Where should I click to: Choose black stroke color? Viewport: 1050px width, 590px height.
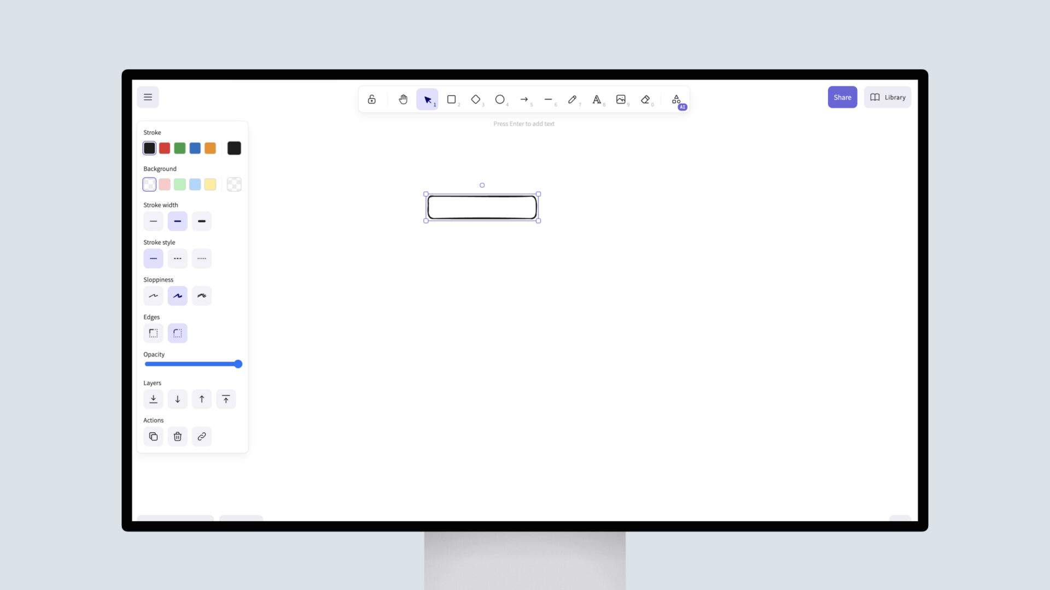tap(149, 148)
